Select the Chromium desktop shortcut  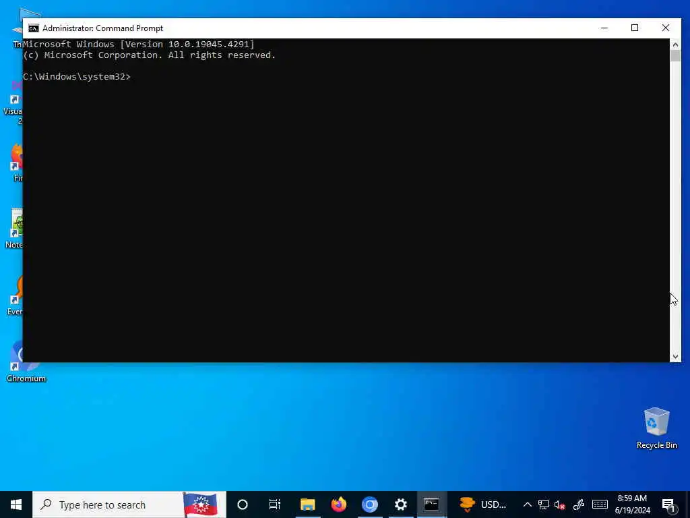[x=26, y=362]
